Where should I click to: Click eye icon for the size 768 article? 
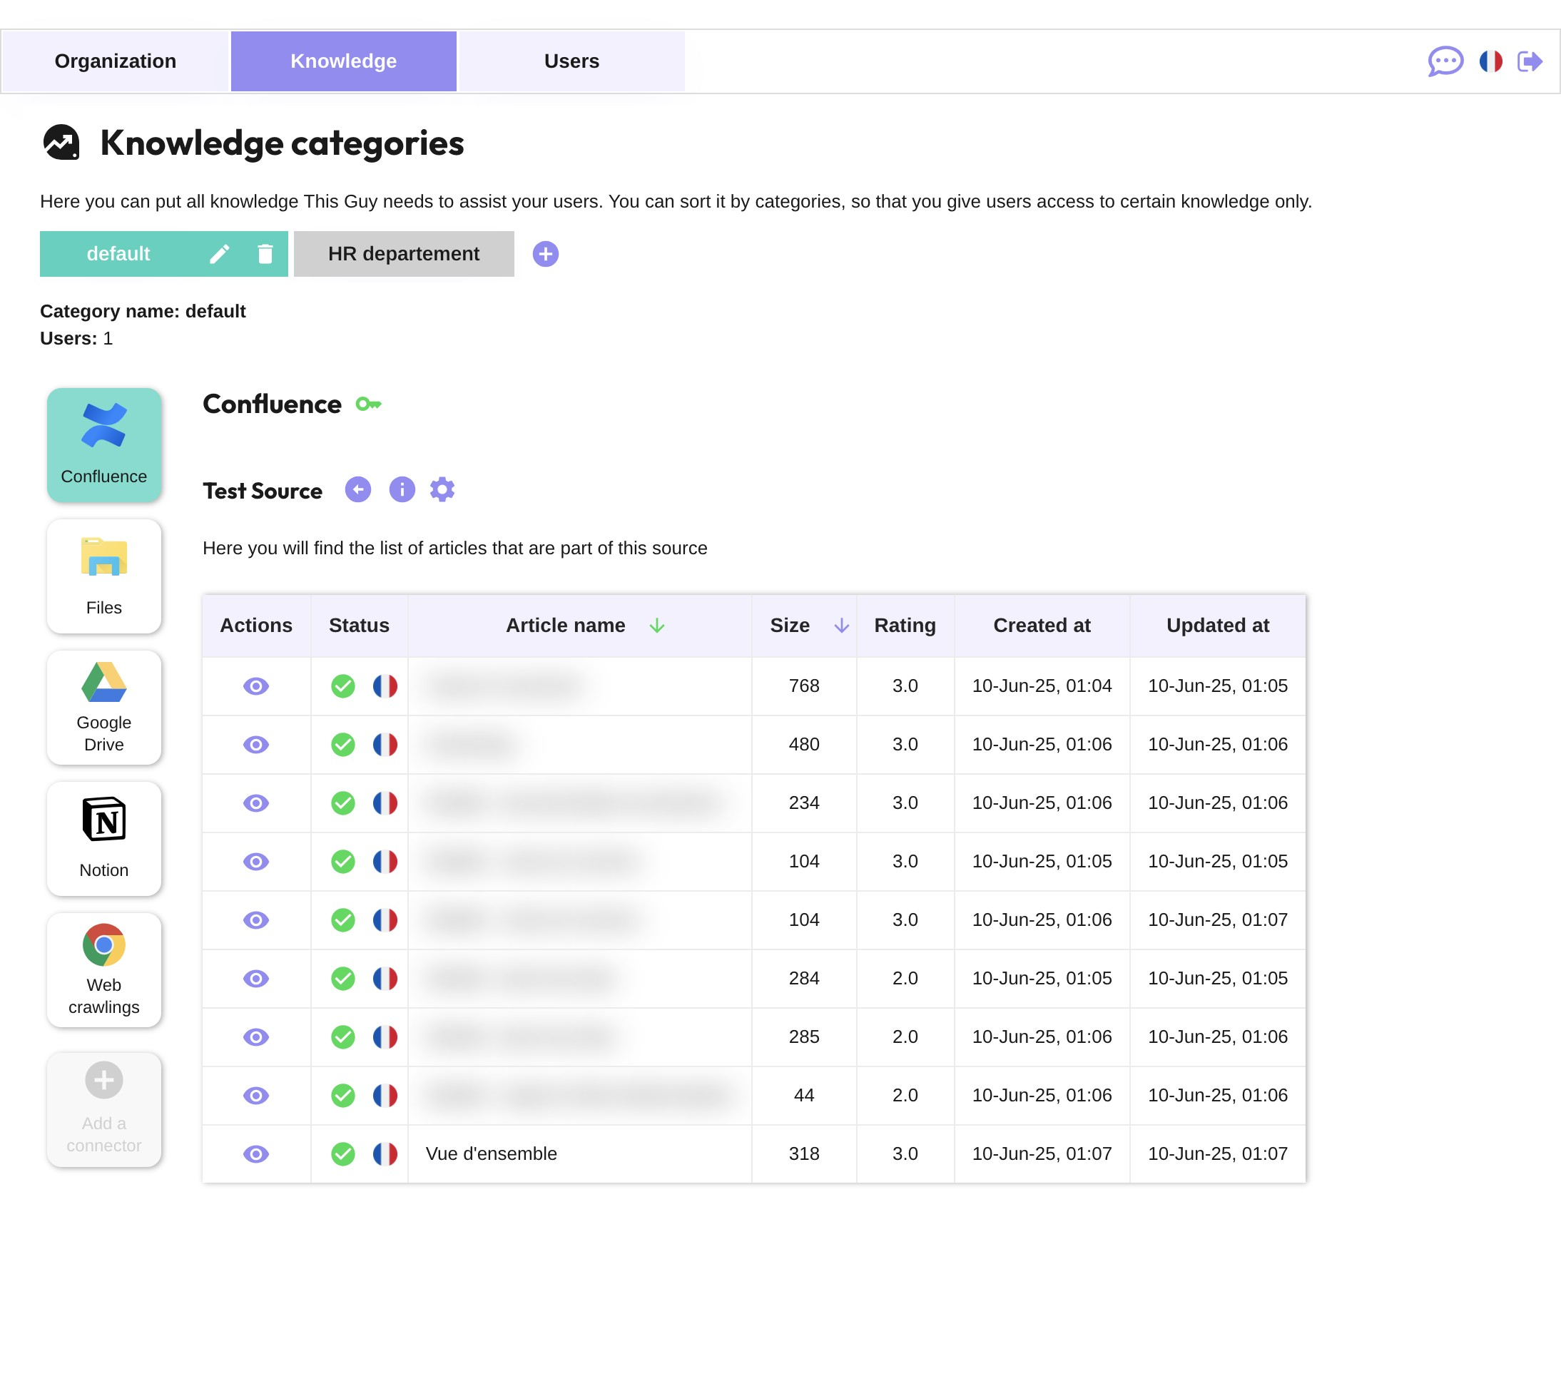(256, 686)
